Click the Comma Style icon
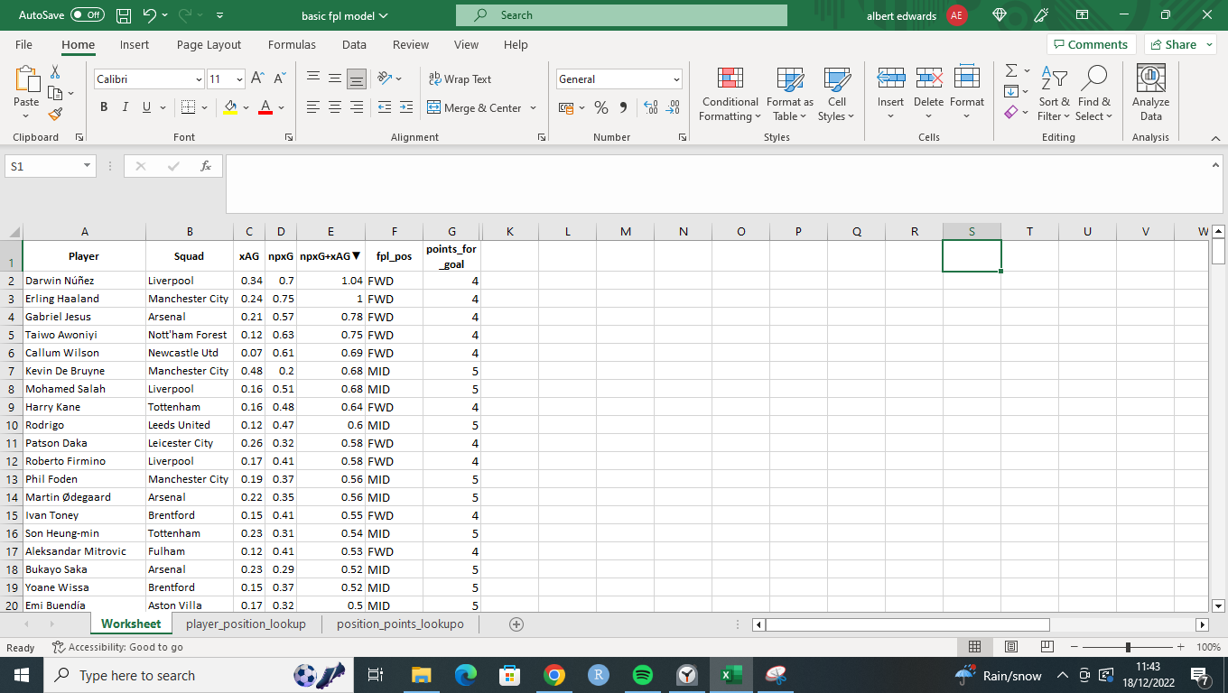 (x=623, y=107)
